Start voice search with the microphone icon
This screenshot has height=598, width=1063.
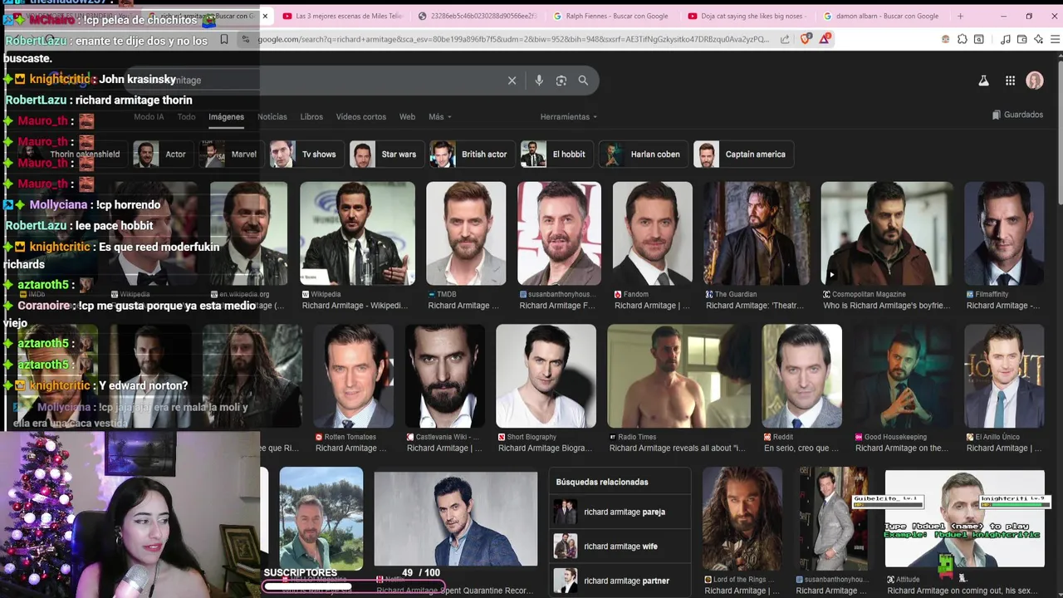pyautogui.click(x=539, y=81)
